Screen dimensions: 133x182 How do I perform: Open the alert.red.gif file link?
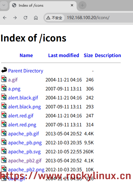(21, 116)
